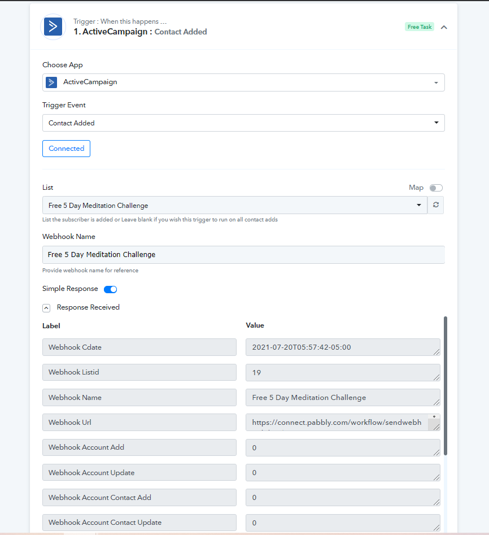Click the 'Trigger : When this happens ...' text

coord(120,21)
